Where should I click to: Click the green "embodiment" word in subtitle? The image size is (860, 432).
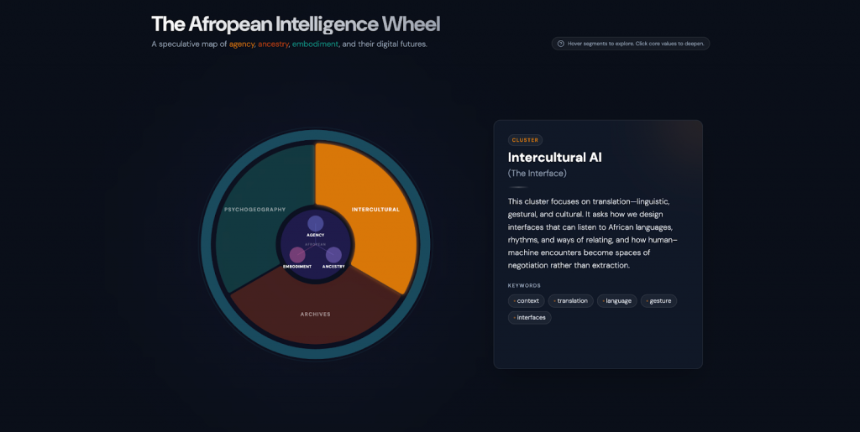tap(315, 44)
